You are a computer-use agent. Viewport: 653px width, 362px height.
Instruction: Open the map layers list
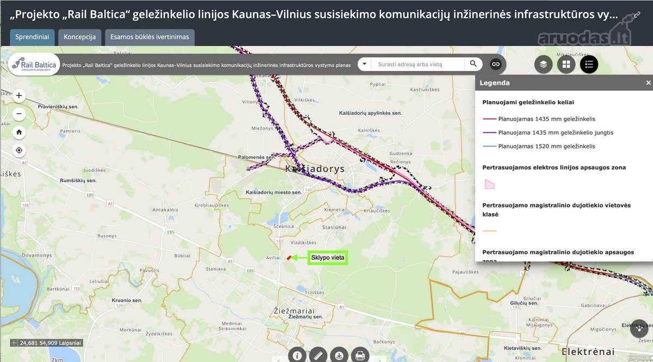coord(543,64)
